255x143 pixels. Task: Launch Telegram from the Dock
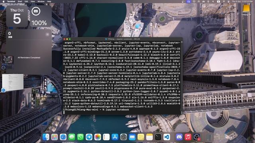(x=89, y=137)
